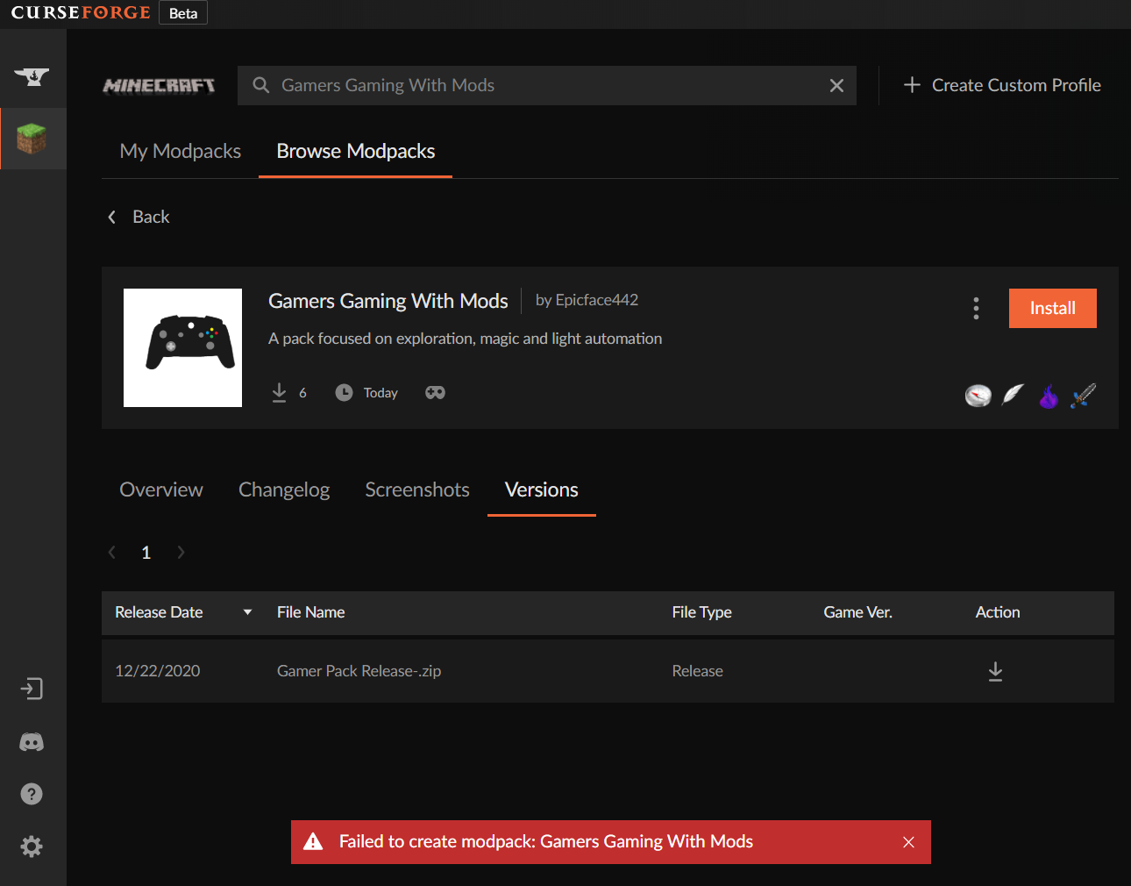Click the login arrow icon in sidebar
1131x886 pixels.
[32, 689]
